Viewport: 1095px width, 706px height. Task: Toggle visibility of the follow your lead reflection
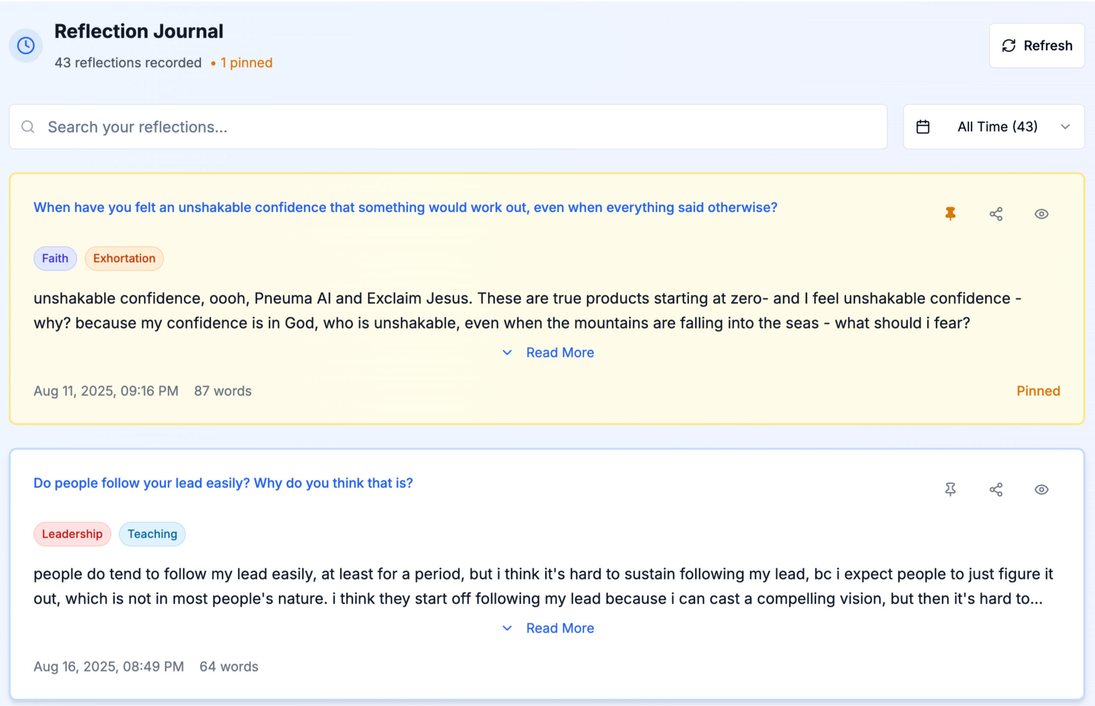pos(1041,490)
